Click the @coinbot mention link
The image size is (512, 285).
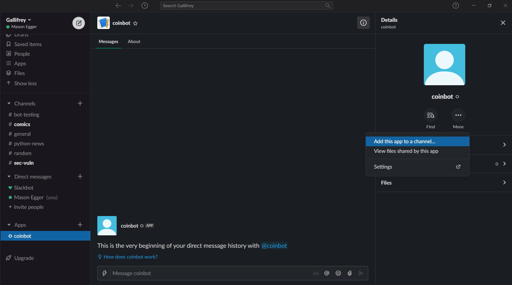coord(274,246)
